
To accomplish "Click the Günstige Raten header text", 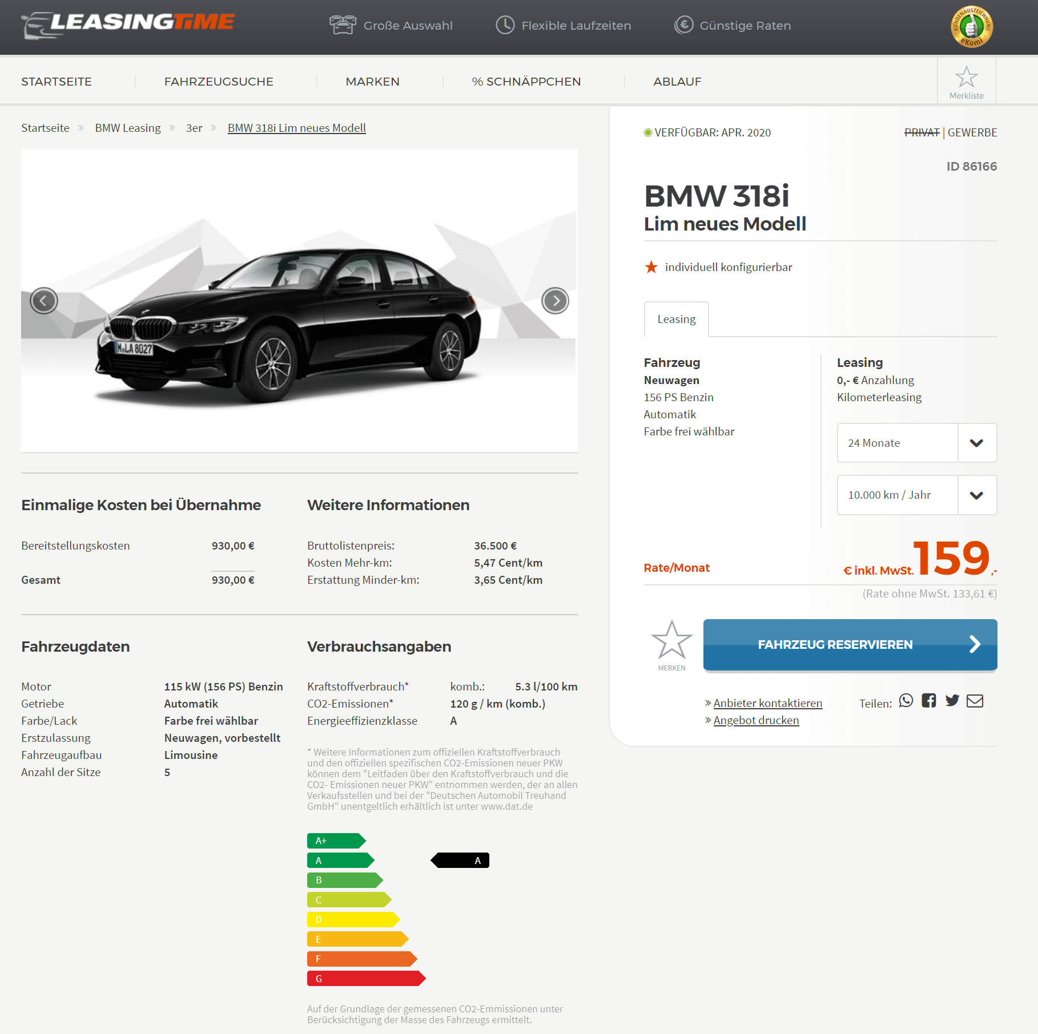I will tap(745, 26).
